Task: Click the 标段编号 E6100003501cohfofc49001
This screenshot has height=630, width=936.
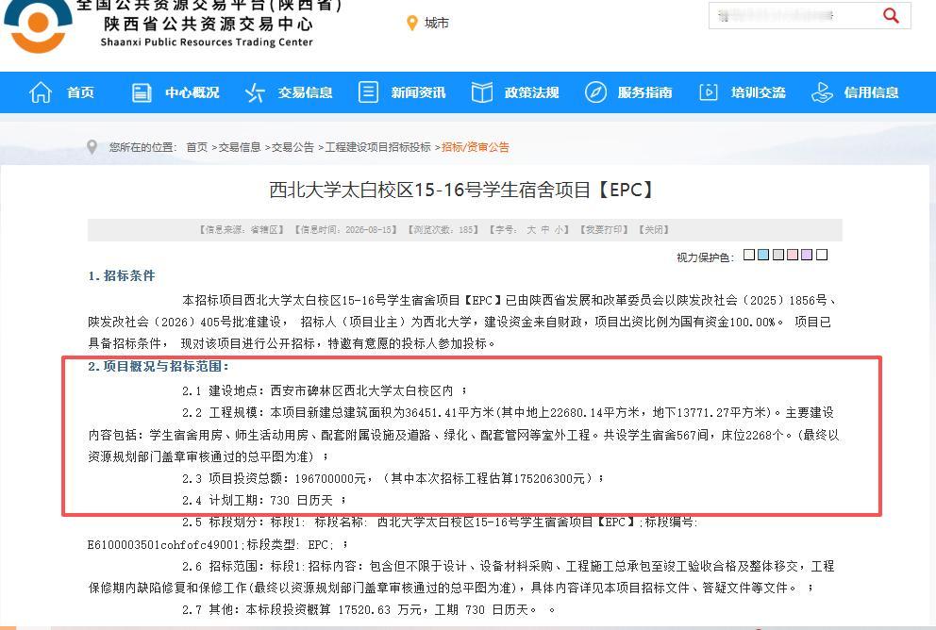Action: tap(163, 545)
